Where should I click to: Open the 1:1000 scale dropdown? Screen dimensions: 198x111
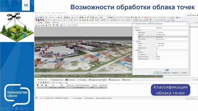(106, 17)
